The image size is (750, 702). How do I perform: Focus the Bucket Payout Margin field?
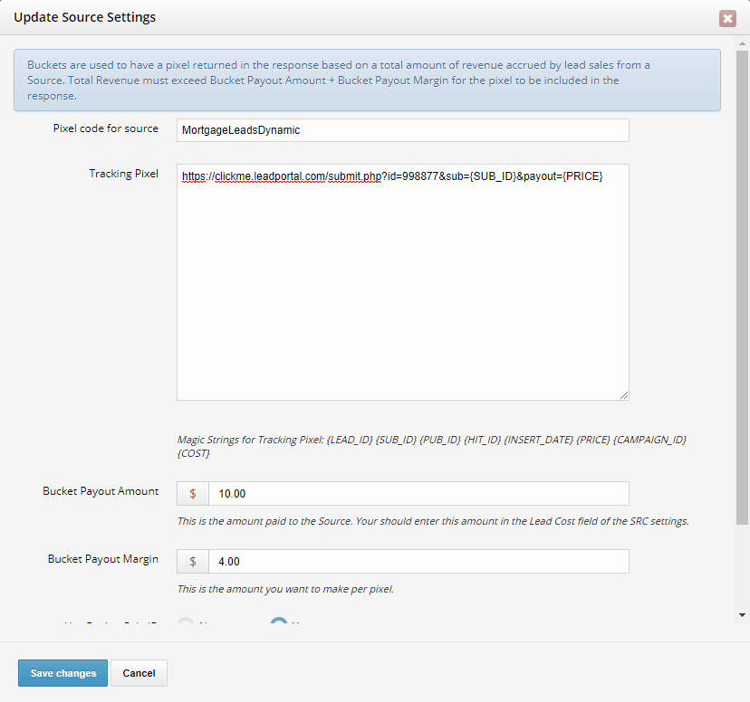418,561
